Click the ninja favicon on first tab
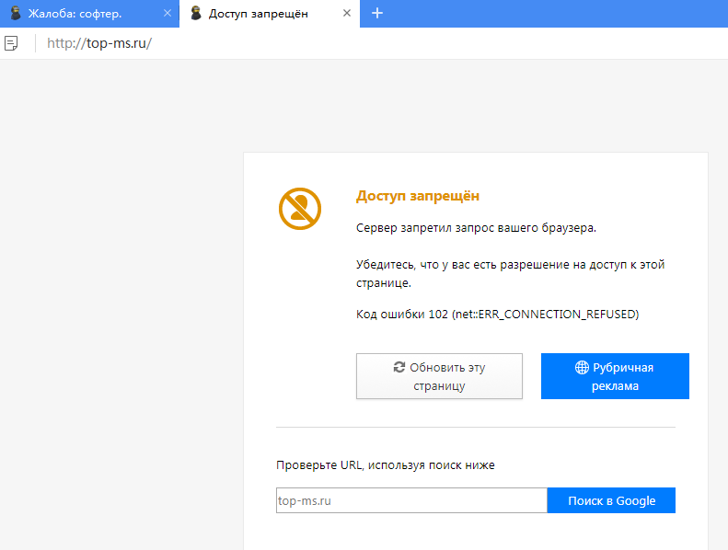Image resolution: width=728 pixels, height=550 pixels. (16, 13)
